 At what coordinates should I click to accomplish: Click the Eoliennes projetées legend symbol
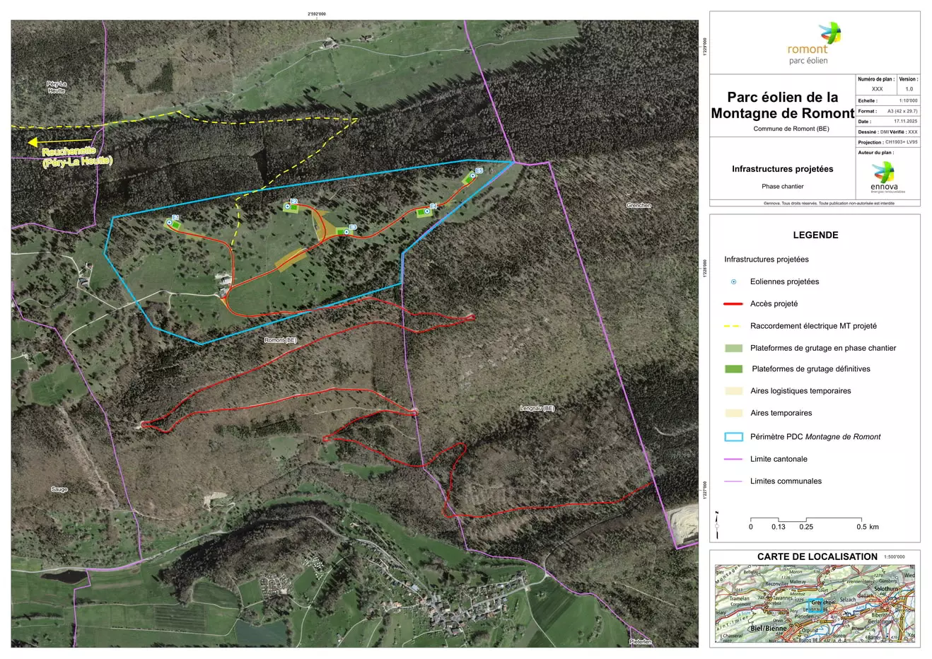click(x=733, y=281)
